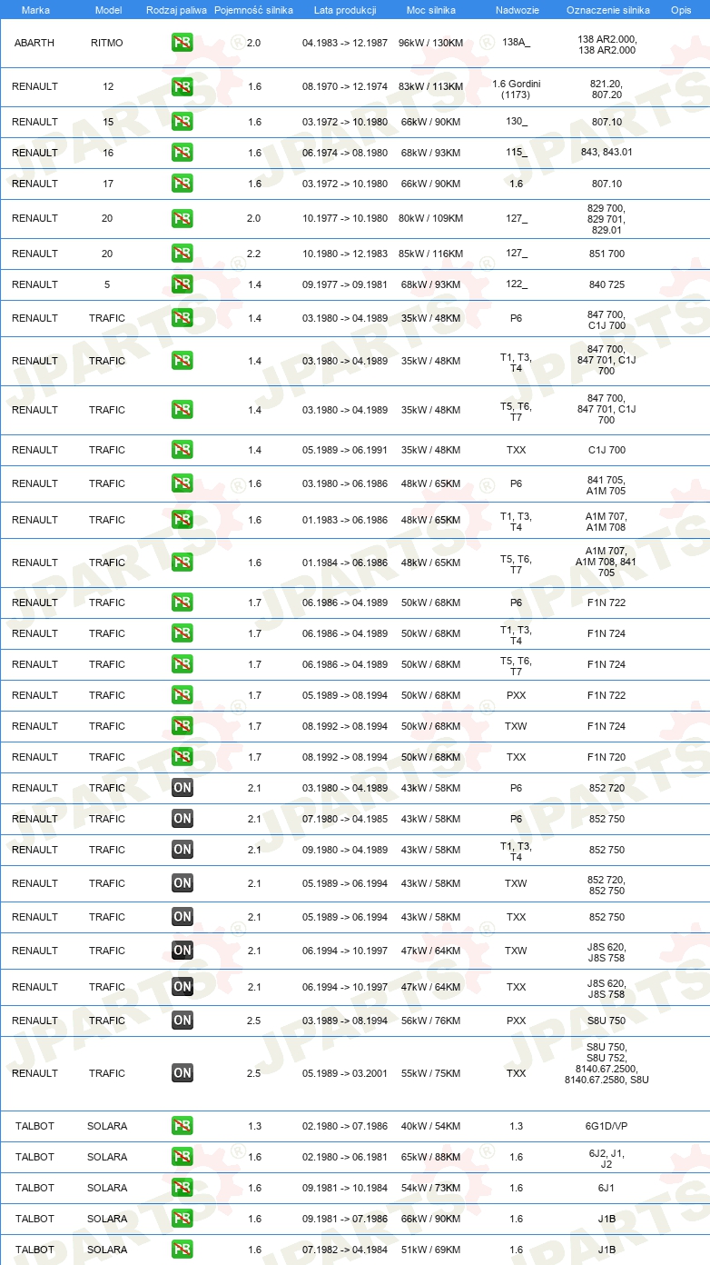Click the Opis column header
This screenshot has height=1265, width=710.
(681, 9)
